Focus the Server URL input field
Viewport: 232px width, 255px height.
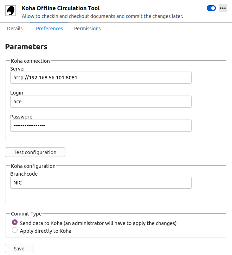pos(101,78)
